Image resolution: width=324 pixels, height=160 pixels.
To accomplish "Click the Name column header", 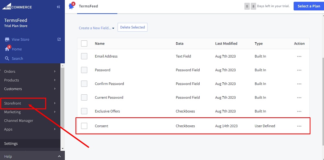I will [x=99, y=44].
